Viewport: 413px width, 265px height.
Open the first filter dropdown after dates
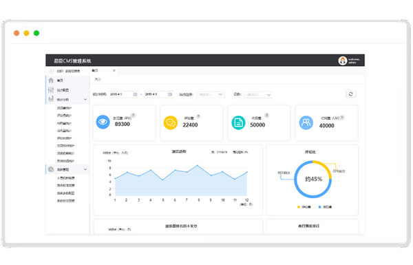(x=210, y=94)
